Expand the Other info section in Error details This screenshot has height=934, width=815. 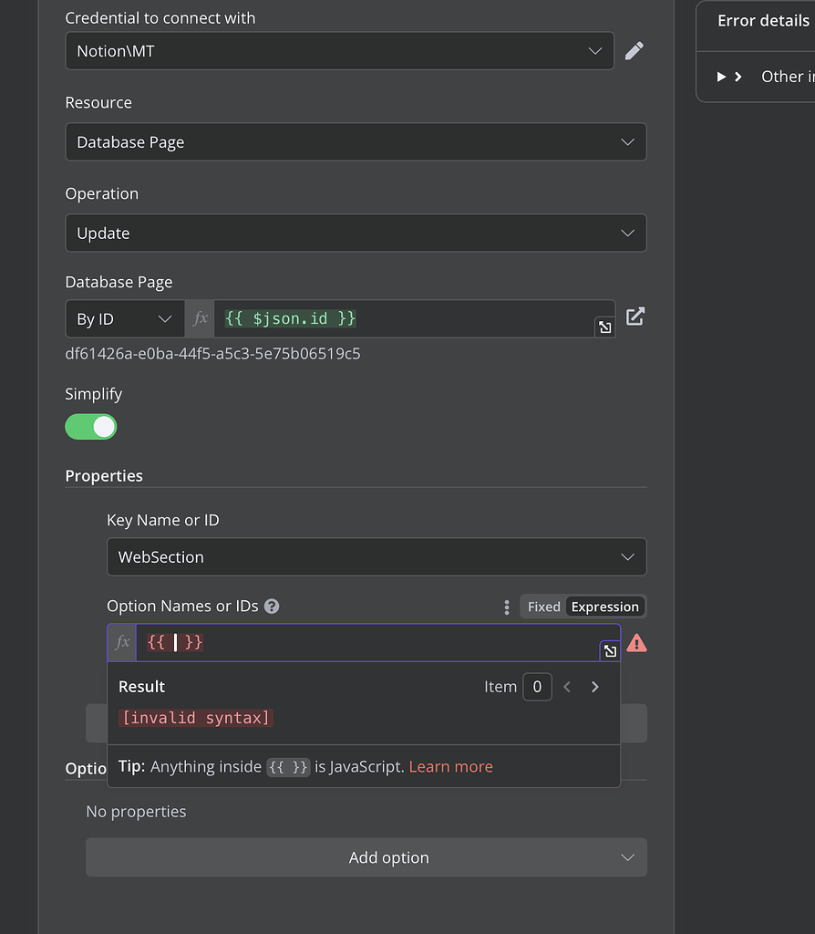723,77
